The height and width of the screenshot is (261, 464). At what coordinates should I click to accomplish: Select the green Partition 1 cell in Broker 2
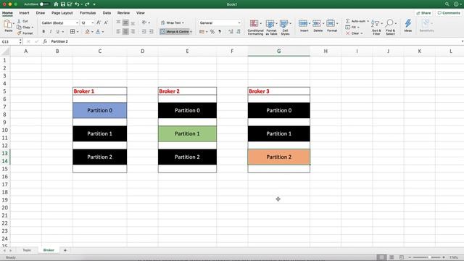[187, 133]
